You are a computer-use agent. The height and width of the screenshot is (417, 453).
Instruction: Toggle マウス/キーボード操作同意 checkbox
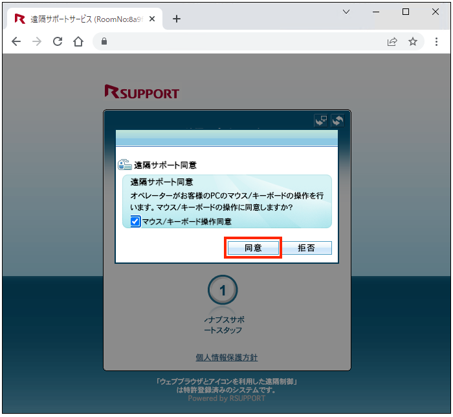pos(135,221)
